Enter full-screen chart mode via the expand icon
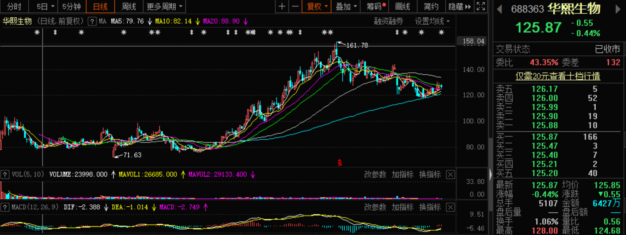Image resolution: width=626 pixels, height=235 pixels. (x=480, y=6)
